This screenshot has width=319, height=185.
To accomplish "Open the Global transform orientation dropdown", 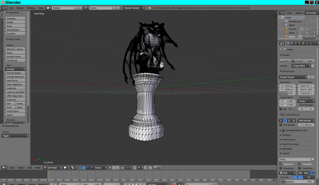I will pos(100,167).
